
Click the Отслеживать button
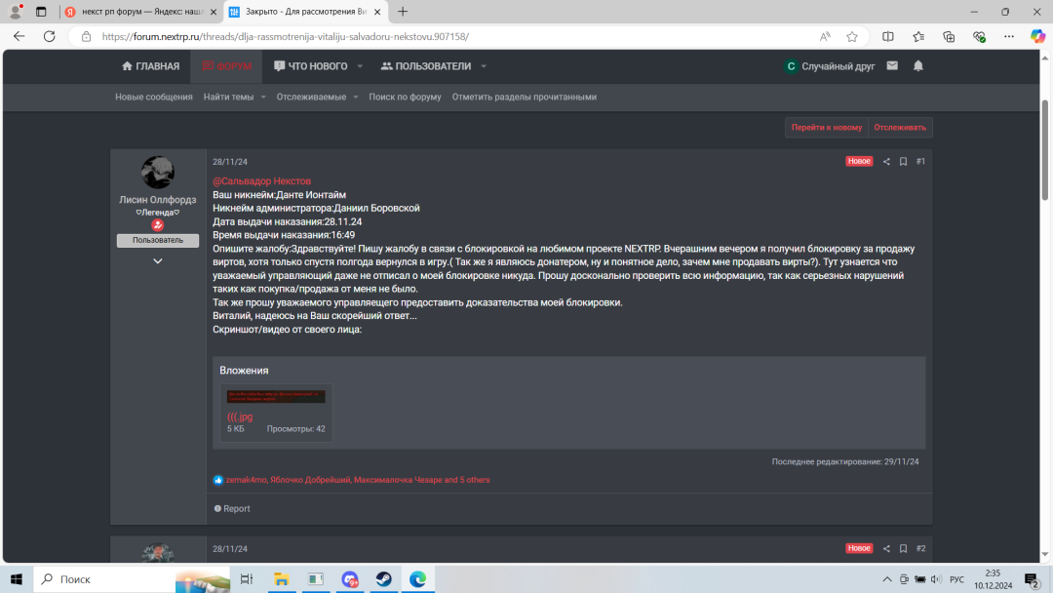tap(900, 128)
